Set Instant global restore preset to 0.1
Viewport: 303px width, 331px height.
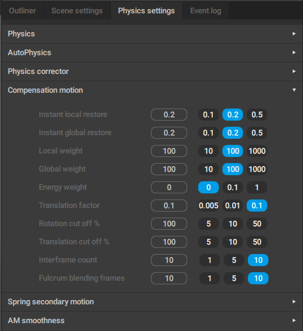(208, 133)
